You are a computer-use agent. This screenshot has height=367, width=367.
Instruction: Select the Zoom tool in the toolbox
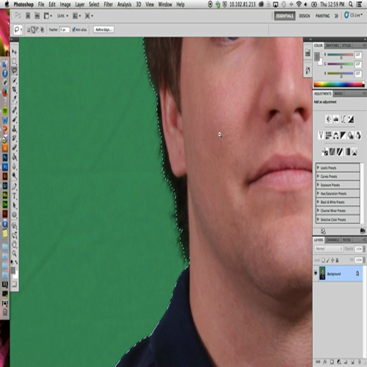click(x=14, y=253)
